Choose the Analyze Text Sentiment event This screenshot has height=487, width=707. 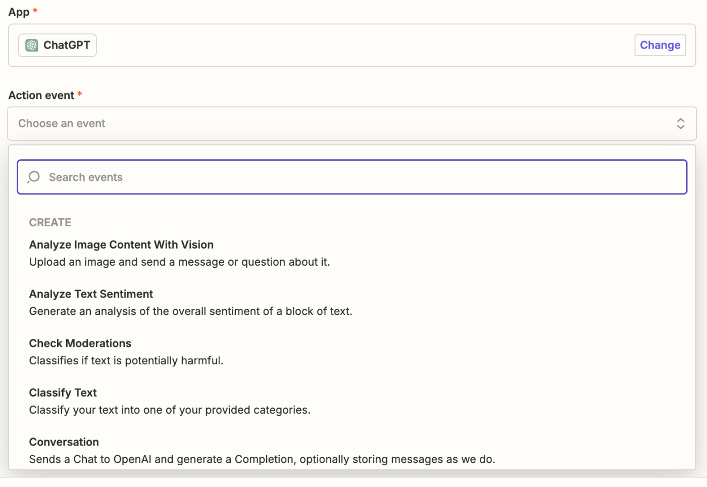click(91, 294)
